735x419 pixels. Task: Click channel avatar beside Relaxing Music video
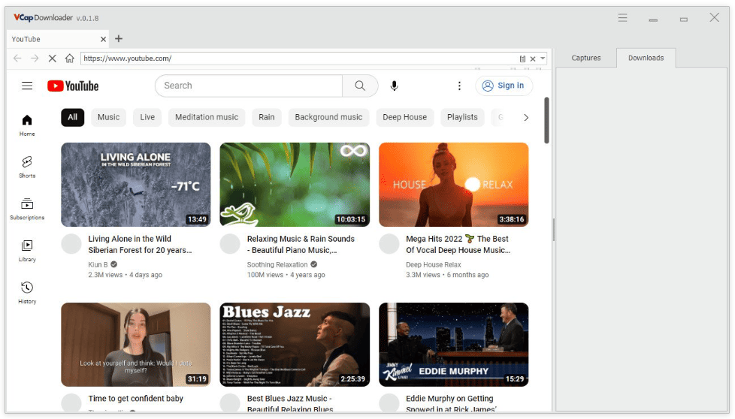[x=230, y=244]
